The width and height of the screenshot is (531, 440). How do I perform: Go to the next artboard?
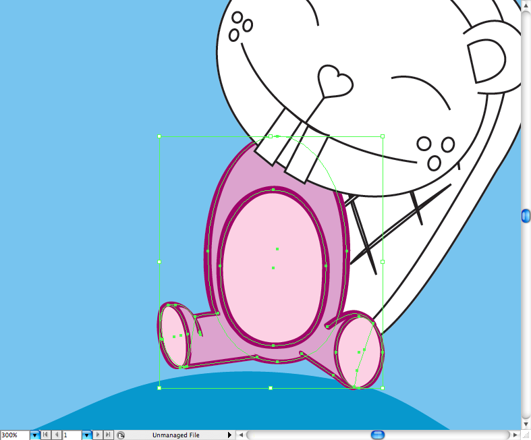(99, 435)
